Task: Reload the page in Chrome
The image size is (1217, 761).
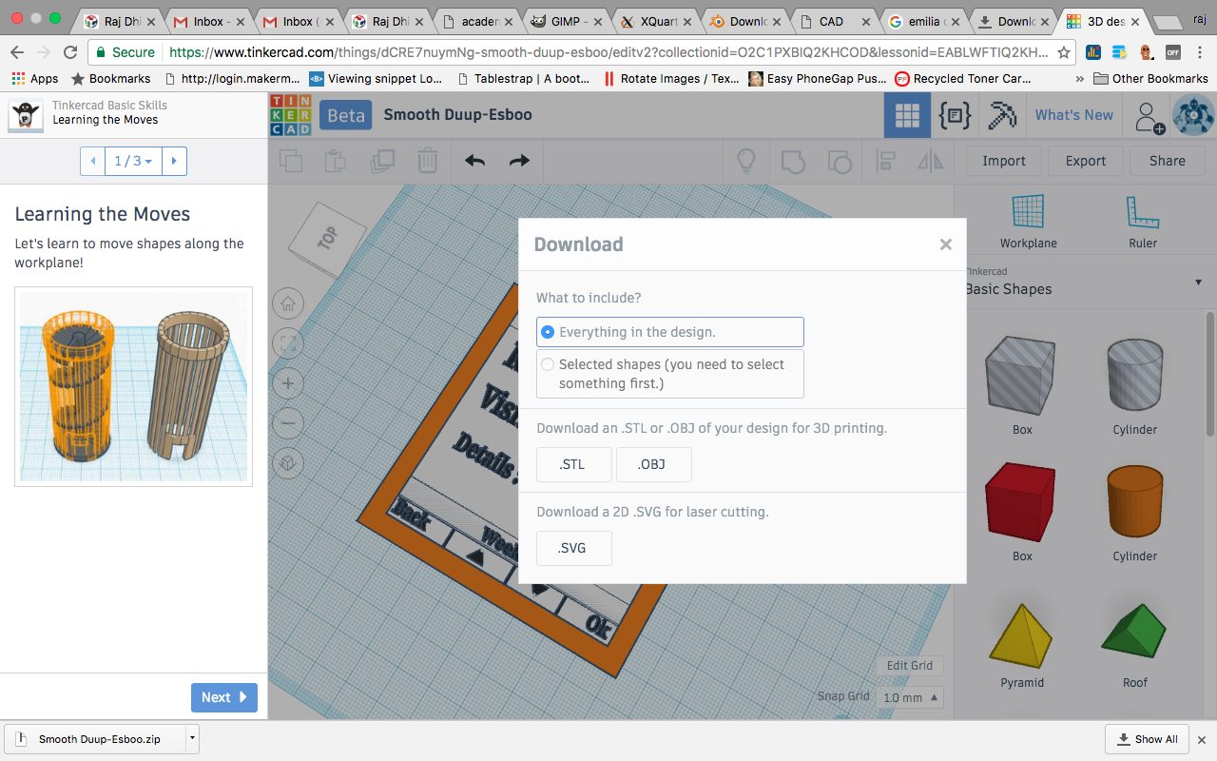Action: [70, 53]
